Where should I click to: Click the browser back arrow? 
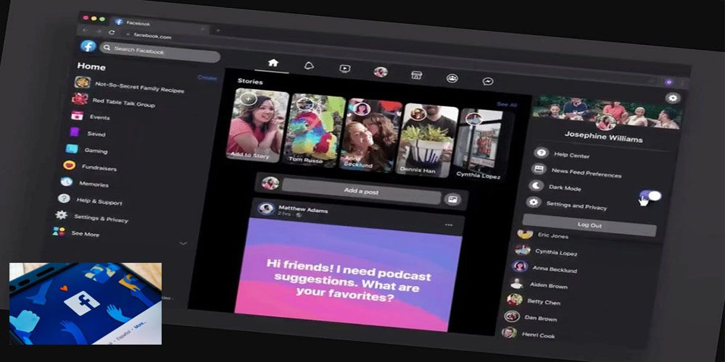click(85, 30)
